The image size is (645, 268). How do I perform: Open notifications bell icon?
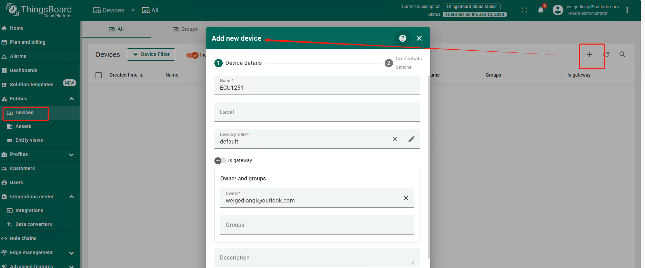click(x=541, y=10)
